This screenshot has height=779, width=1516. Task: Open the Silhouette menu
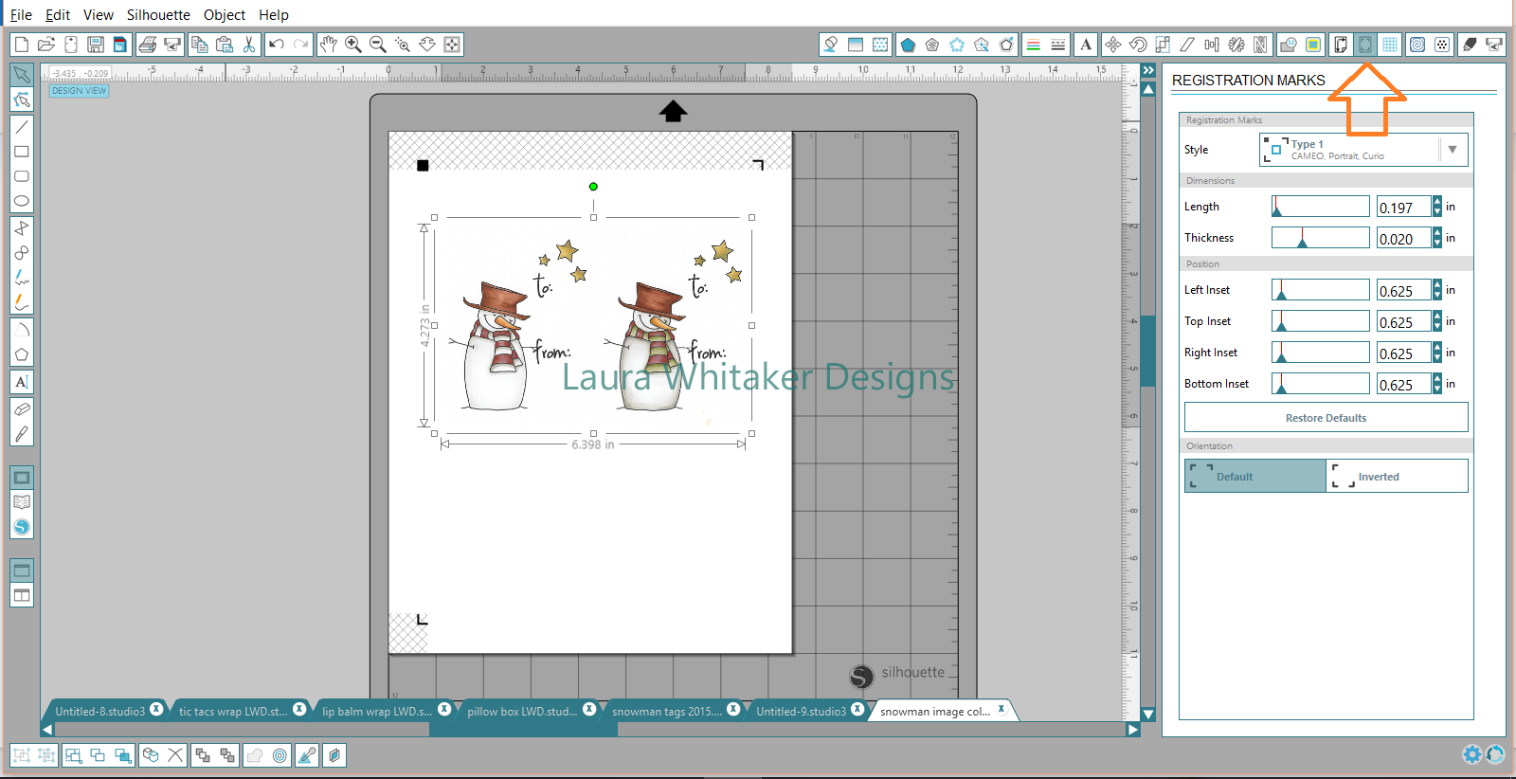pyautogui.click(x=158, y=14)
